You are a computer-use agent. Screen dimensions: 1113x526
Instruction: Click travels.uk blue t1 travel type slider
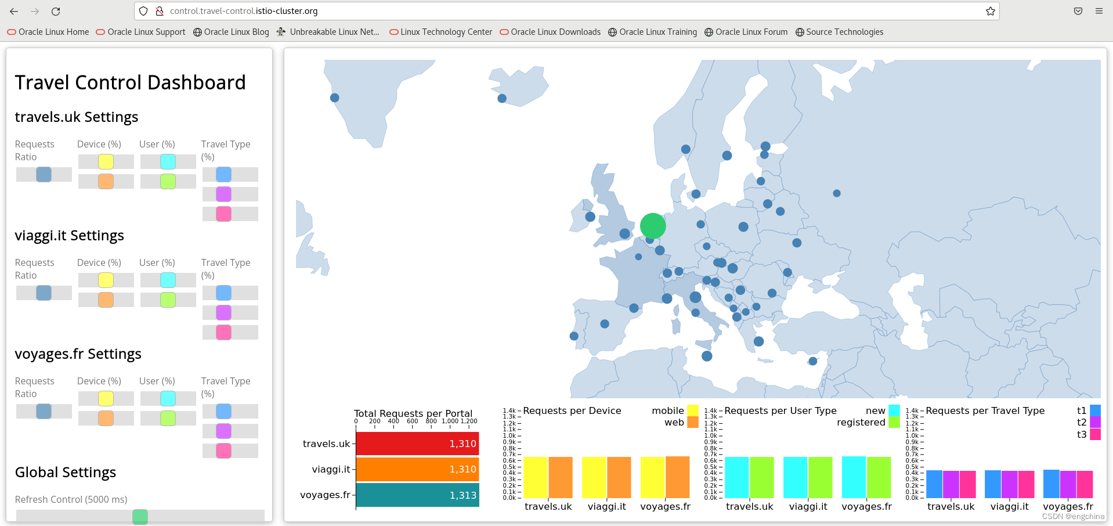223,174
